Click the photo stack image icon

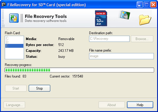tap(124, 15)
